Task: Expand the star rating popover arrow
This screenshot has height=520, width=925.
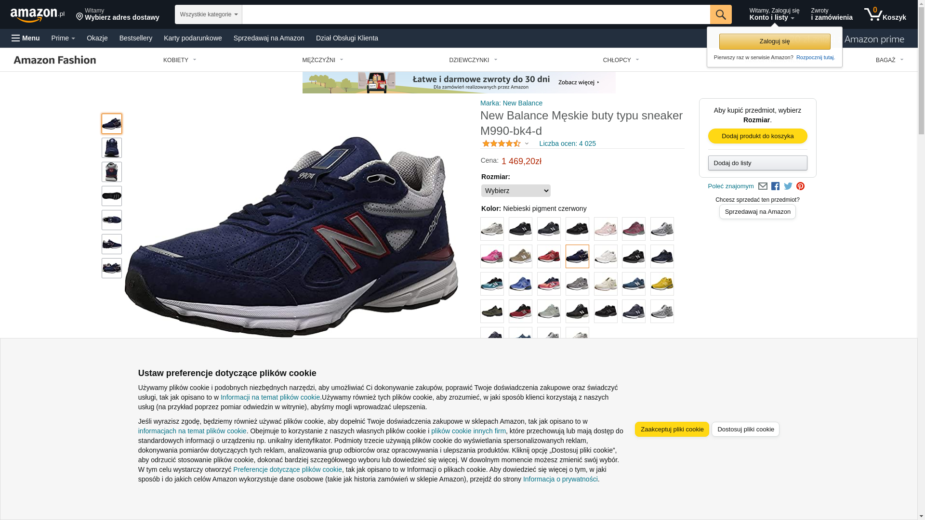Action: 527,143
